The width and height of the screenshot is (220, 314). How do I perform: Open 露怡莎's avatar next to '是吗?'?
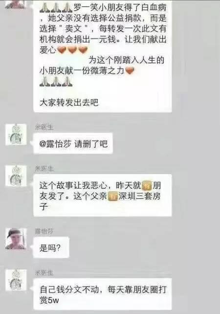pos(16,239)
